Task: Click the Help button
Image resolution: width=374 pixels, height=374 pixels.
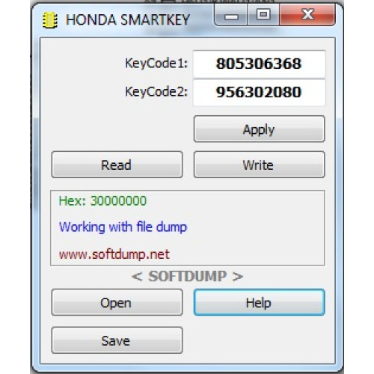Action: pos(259,302)
